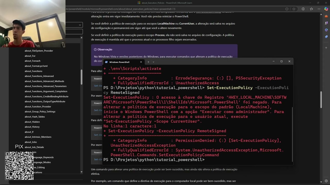Open about_Functions_Advanced article

(x=39, y=76)
